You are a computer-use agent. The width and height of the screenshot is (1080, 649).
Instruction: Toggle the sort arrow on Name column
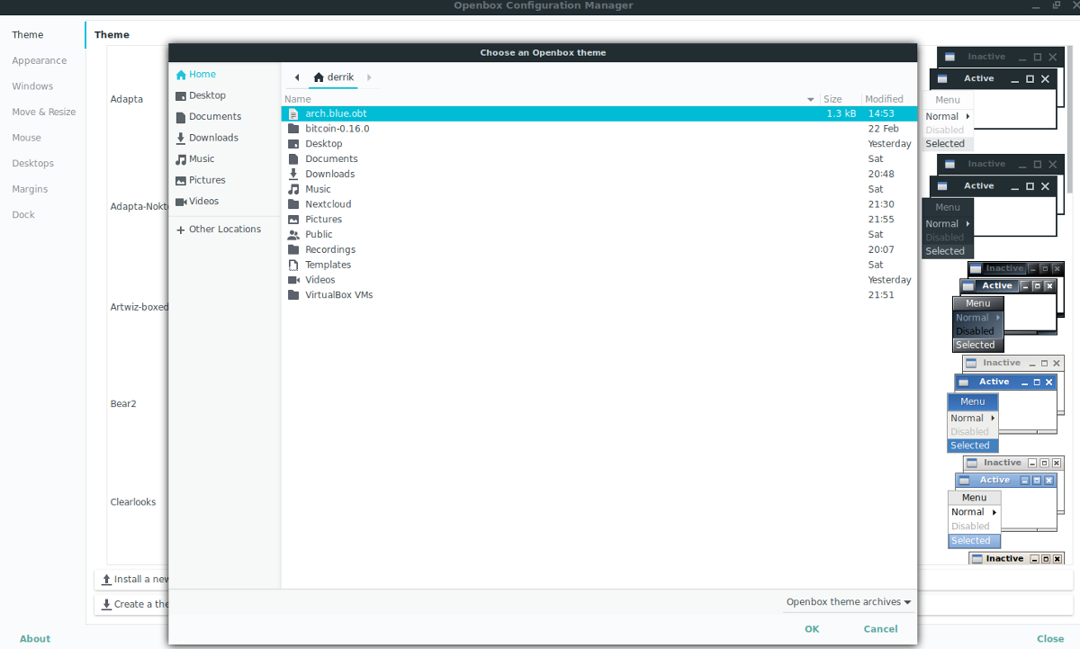tap(811, 99)
